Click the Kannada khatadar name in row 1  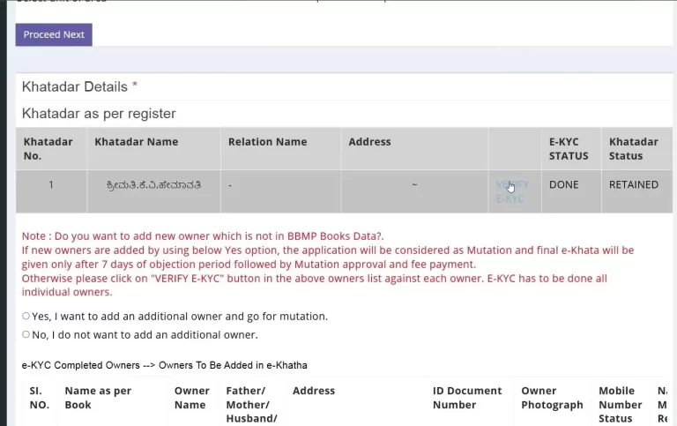pos(153,185)
